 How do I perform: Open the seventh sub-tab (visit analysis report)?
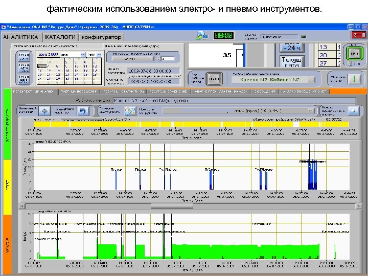coord(305,91)
